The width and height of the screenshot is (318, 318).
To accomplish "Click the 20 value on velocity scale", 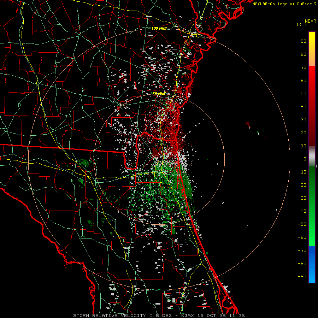I will click(x=304, y=132).
